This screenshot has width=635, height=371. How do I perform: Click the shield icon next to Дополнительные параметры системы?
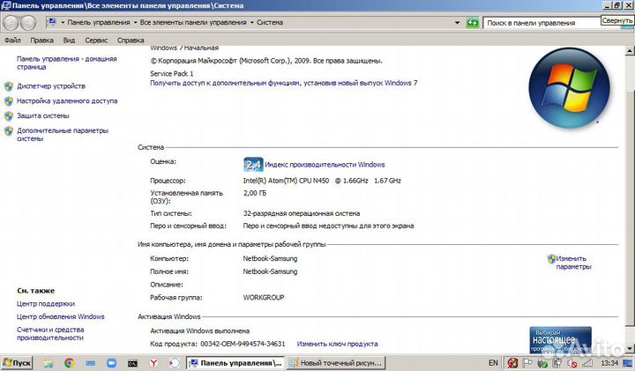click(x=9, y=131)
